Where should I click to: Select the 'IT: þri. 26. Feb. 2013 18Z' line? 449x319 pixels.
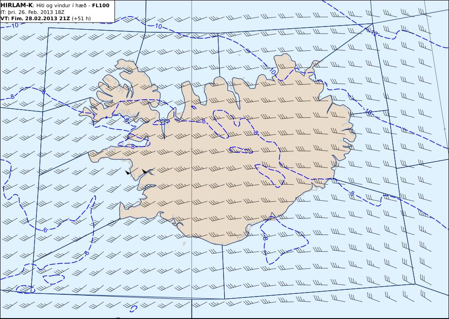(32, 12)
